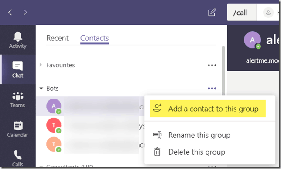Open Chat in the sidebar

pyautogui.click(x=18, y=70)
